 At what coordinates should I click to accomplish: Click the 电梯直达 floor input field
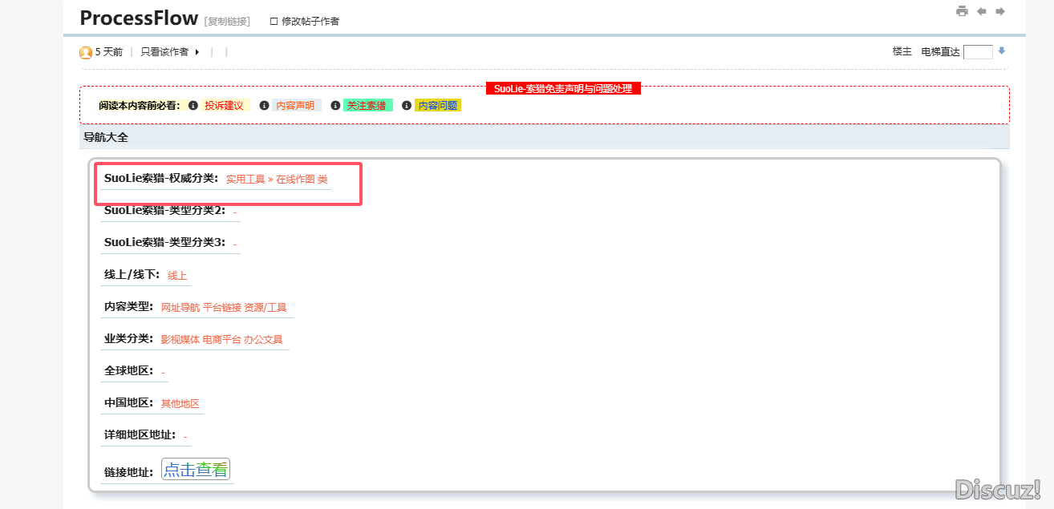[978, 52]
